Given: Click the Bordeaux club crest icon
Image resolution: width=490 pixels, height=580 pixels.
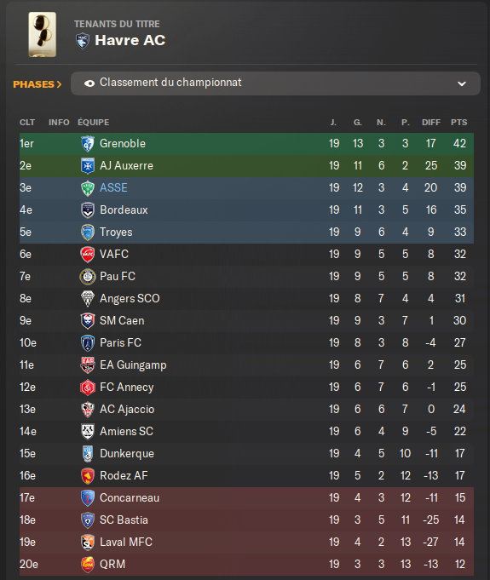Looking at the screenshot, I should (88, 210).
